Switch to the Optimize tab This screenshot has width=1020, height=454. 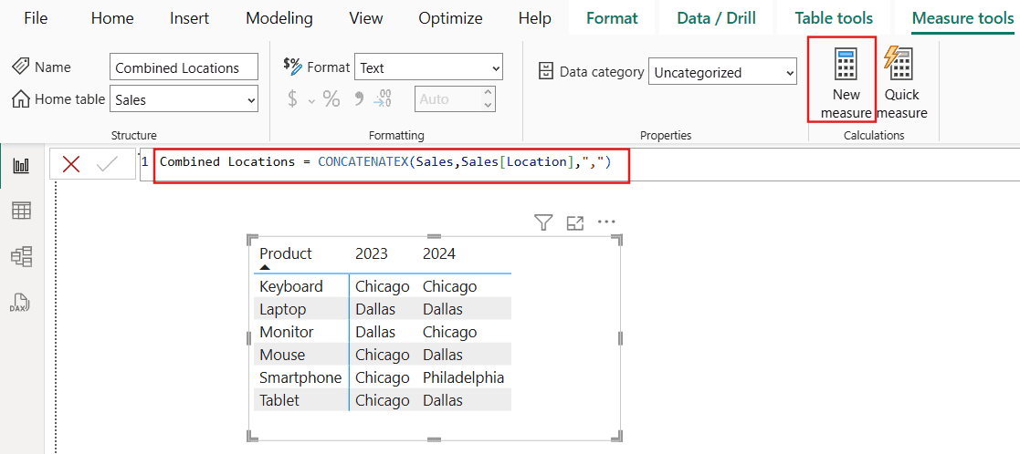pyautogui.click(x=450, y=17)
